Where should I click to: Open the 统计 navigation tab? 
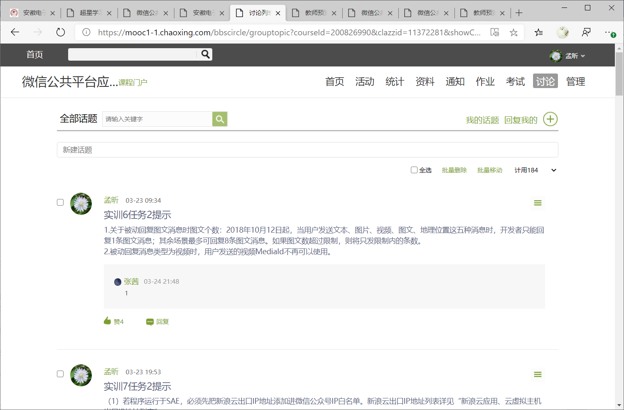395,82
